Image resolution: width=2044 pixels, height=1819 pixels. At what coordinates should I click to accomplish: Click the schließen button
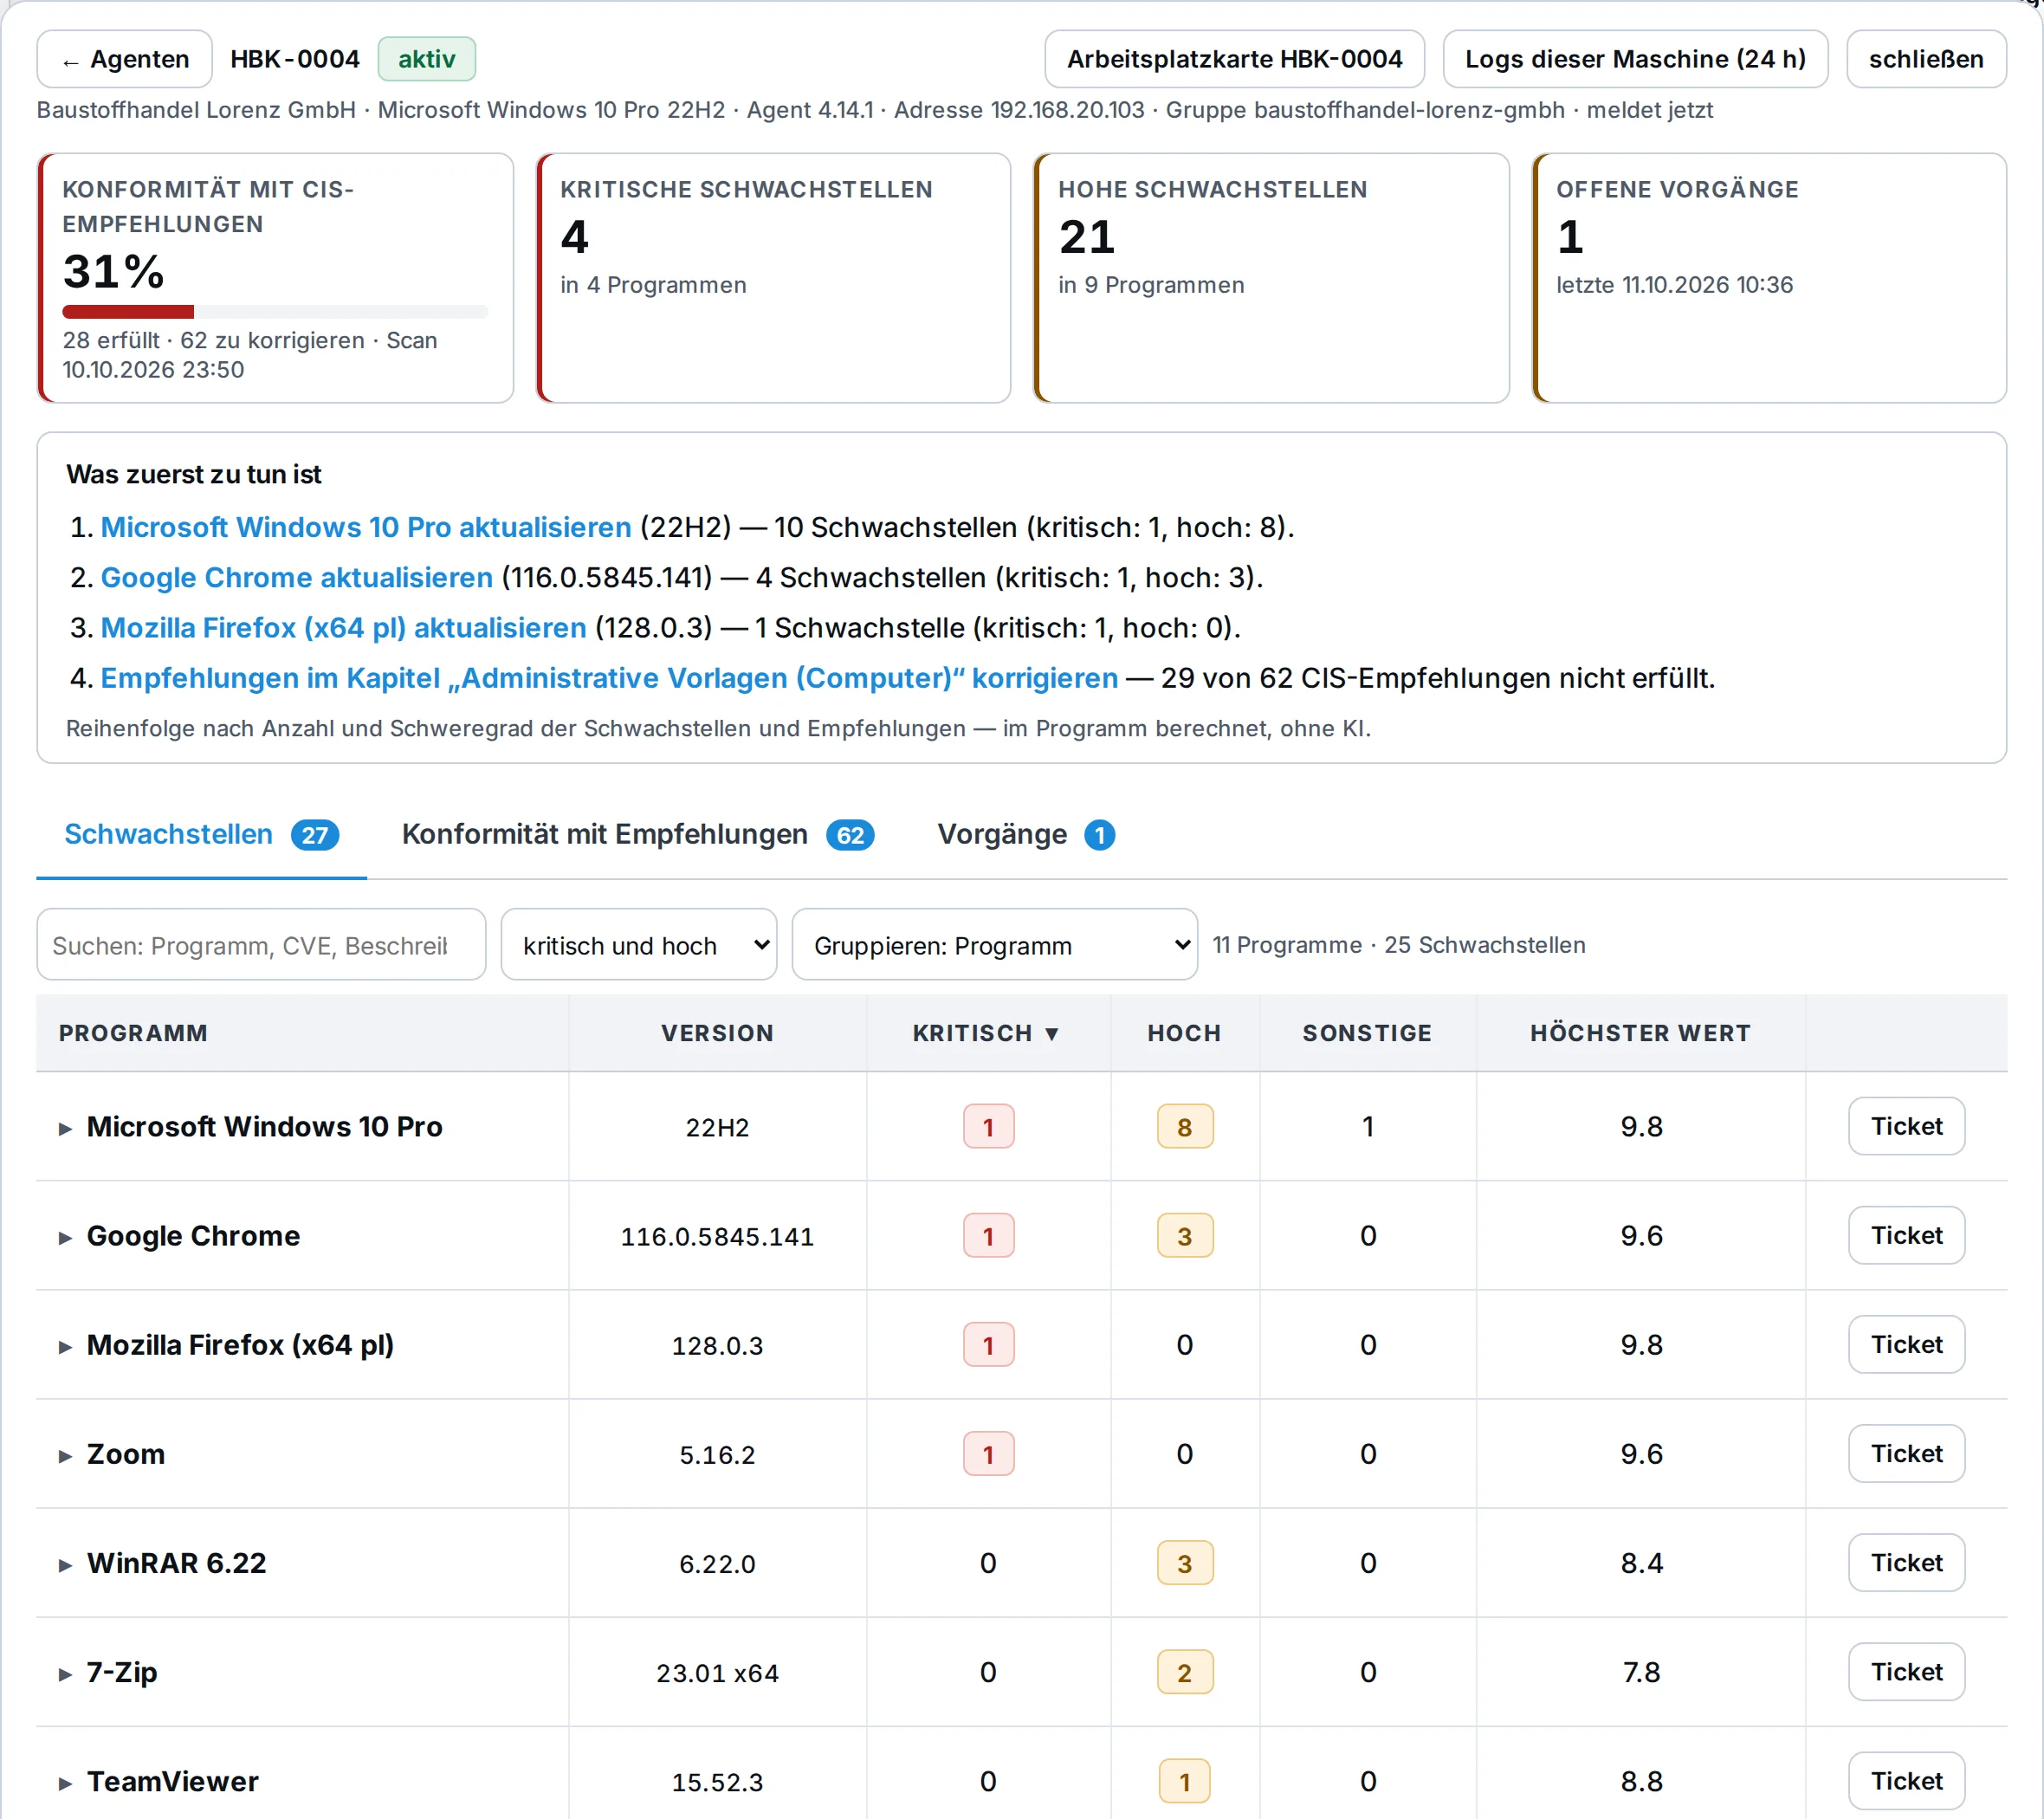pyautogui.click(x=1925, y=59)
